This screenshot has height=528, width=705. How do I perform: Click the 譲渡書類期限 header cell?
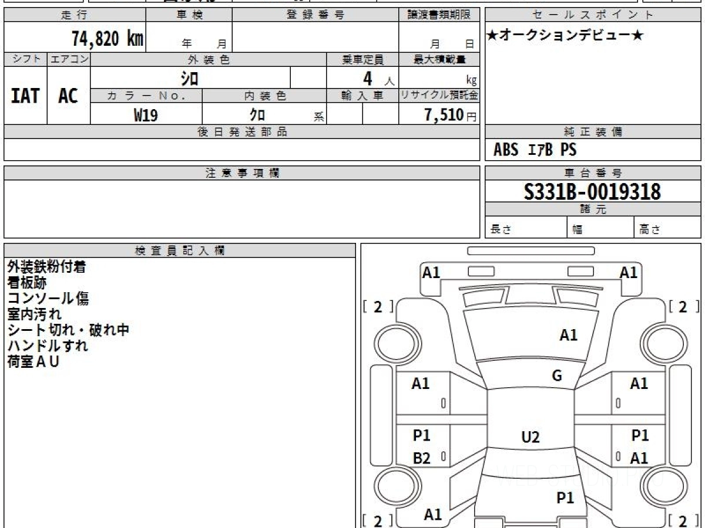click(x=439, y=15)
